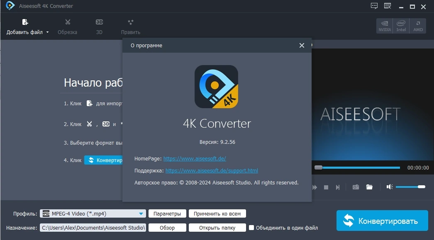
Task: Toggle AMD hardware acceleration
Action: (418, 26)
